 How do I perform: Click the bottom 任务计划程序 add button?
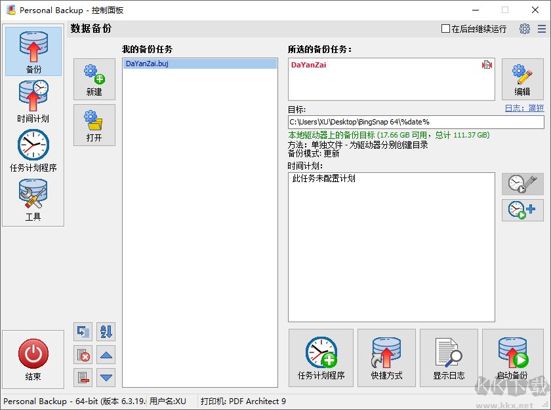(x=321, y=358)
